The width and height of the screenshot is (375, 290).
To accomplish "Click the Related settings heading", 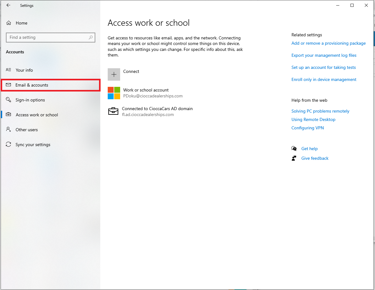I will coord(307,35).
